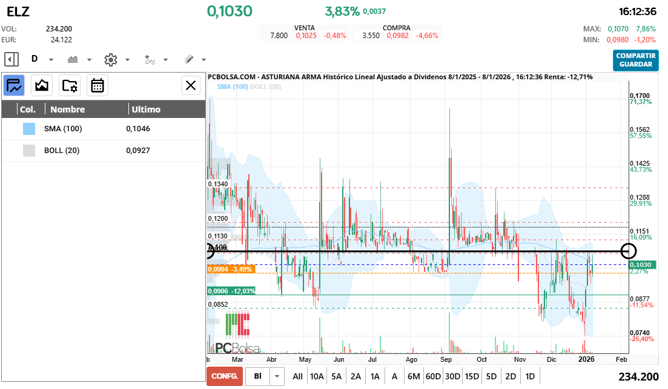Open the folder settings icon

click(x=70, y=85)
